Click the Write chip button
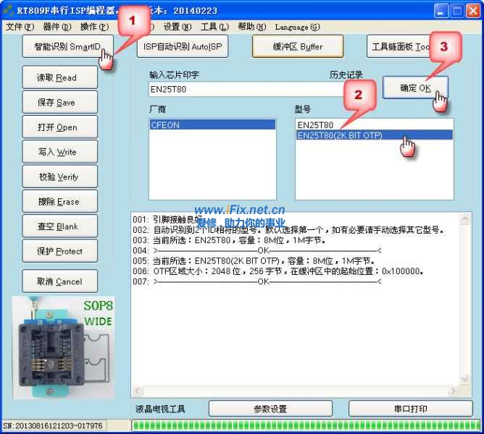This screenshot has height=434, width=484. pyautogui.click(x=57, y=152)
